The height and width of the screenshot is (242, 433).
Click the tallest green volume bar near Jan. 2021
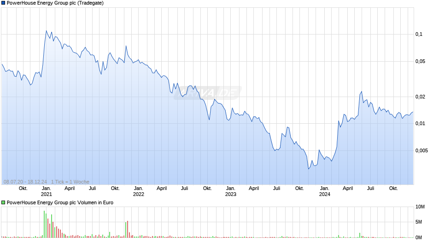[x=44, y=224]
